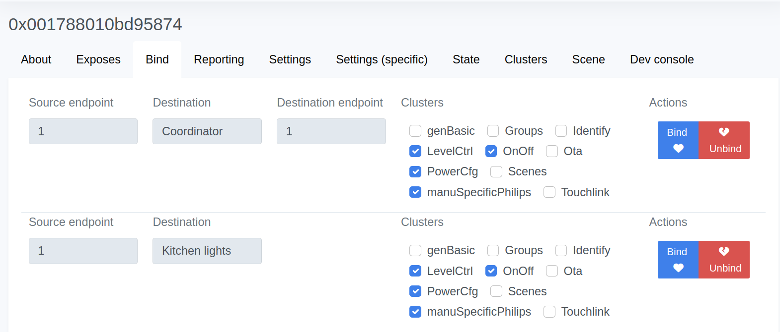Open the Dev console tab

click(662, 59)
